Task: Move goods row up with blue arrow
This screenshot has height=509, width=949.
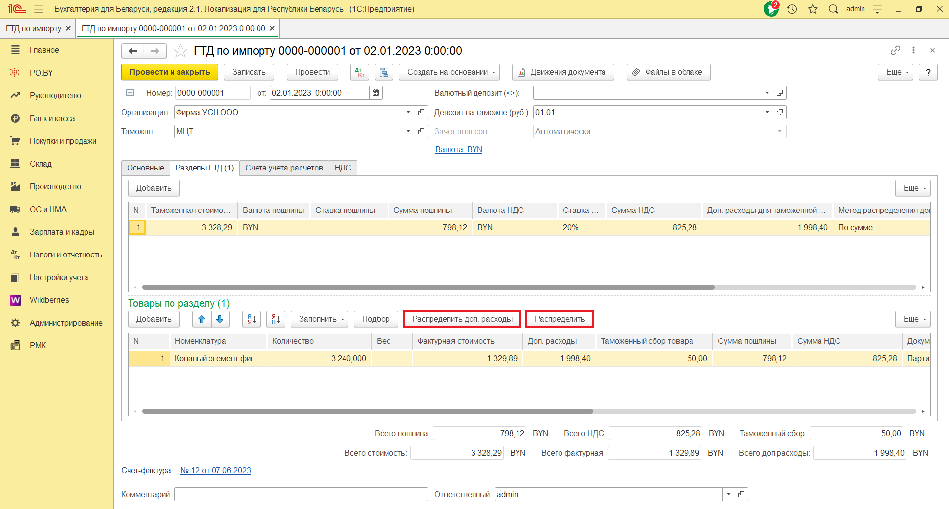Action: coord(202,319)
